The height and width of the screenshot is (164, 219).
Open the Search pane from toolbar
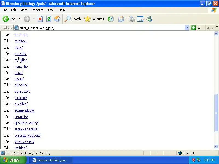[73, 19]
